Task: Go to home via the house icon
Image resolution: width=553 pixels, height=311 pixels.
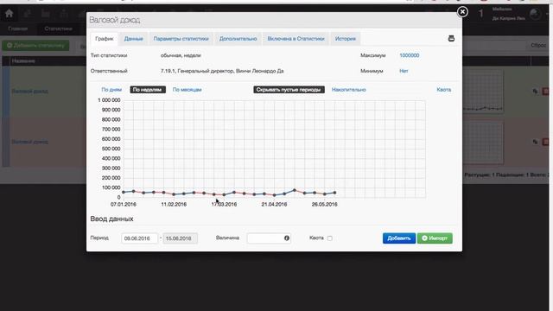Action: click(9, 14)
